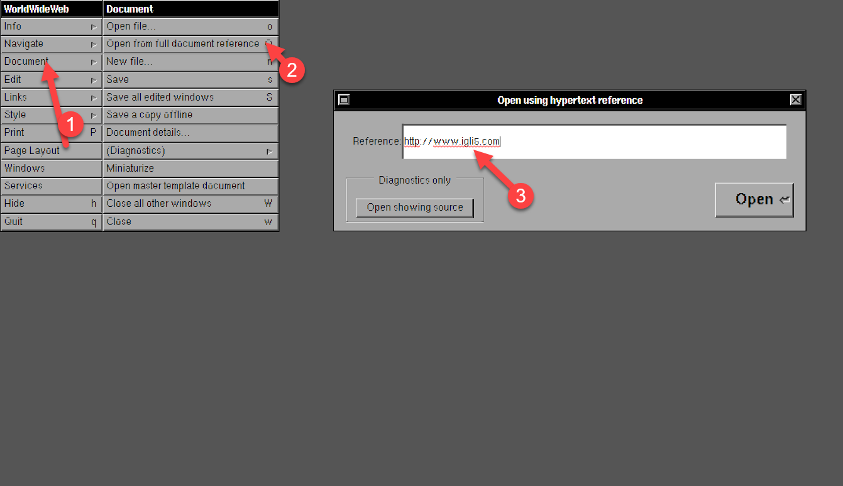Image resolution: width=843 pixels, height=486 pixels.
Task: Choose Page Layout menu item
Action: click(x=50, y=151)
